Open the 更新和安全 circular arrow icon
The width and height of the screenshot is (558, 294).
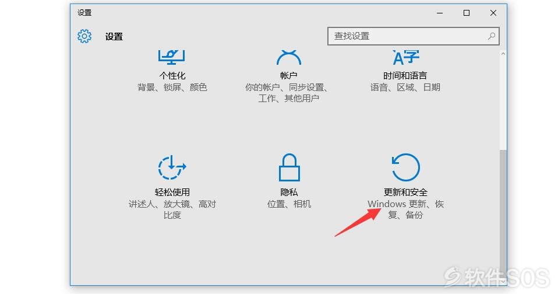406,167
